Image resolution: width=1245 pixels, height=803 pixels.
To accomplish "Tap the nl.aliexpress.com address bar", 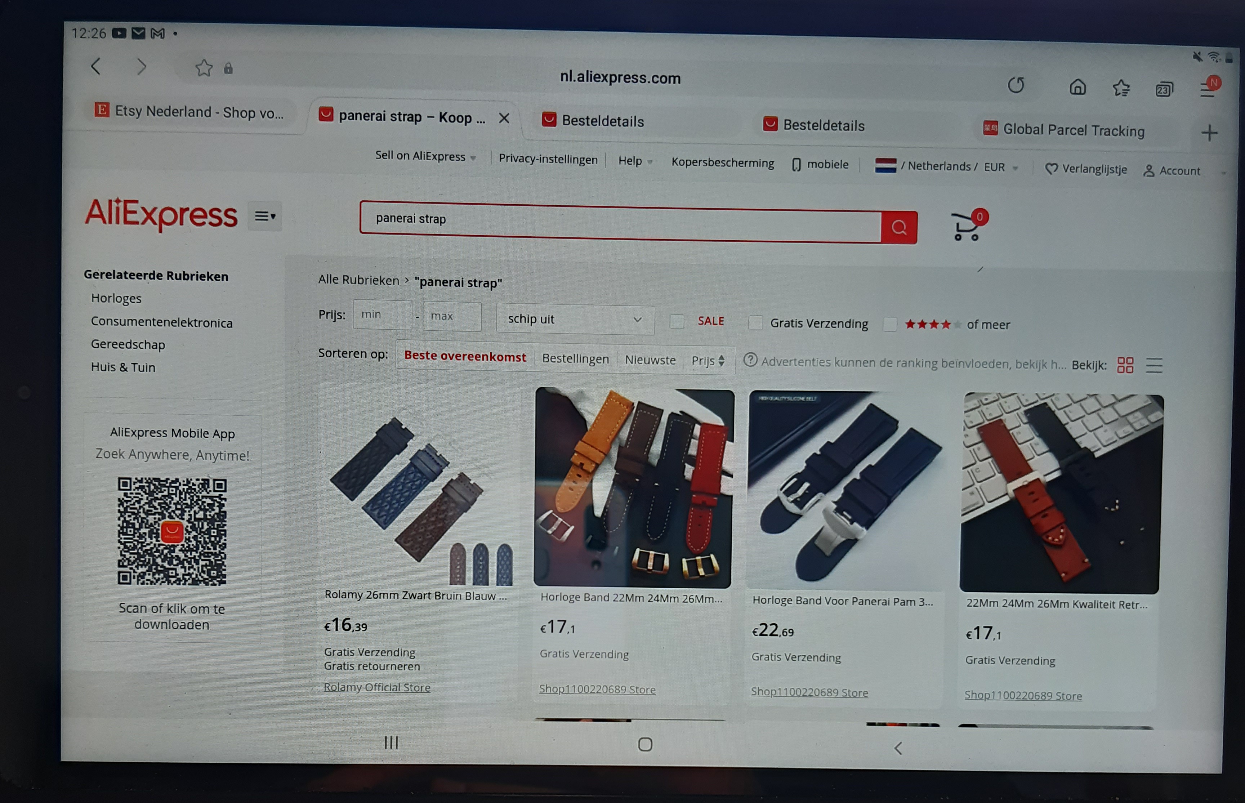I will coord(620,77).
